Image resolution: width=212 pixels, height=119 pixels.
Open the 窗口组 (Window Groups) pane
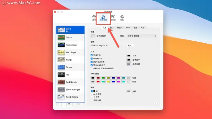coord(113,18)
